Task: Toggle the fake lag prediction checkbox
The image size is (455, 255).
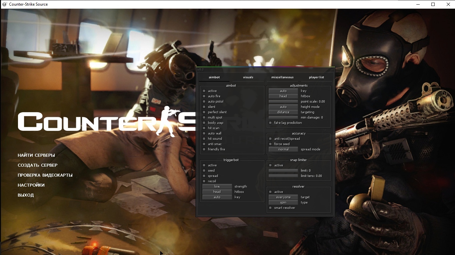Action: coord(270,123)
